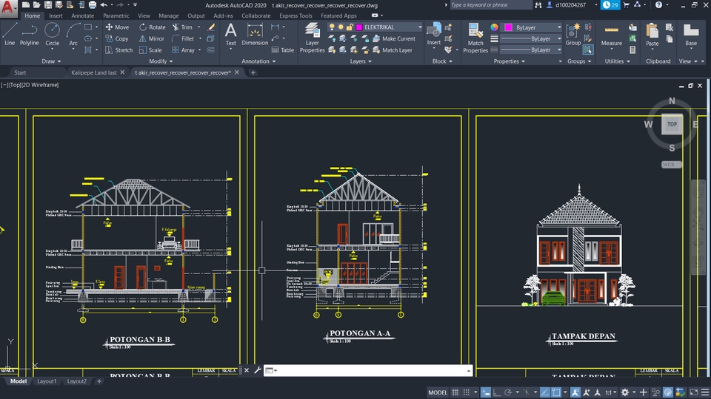Switch to the Express Tools tab
The image size is (711, 399).
(296, 16)
